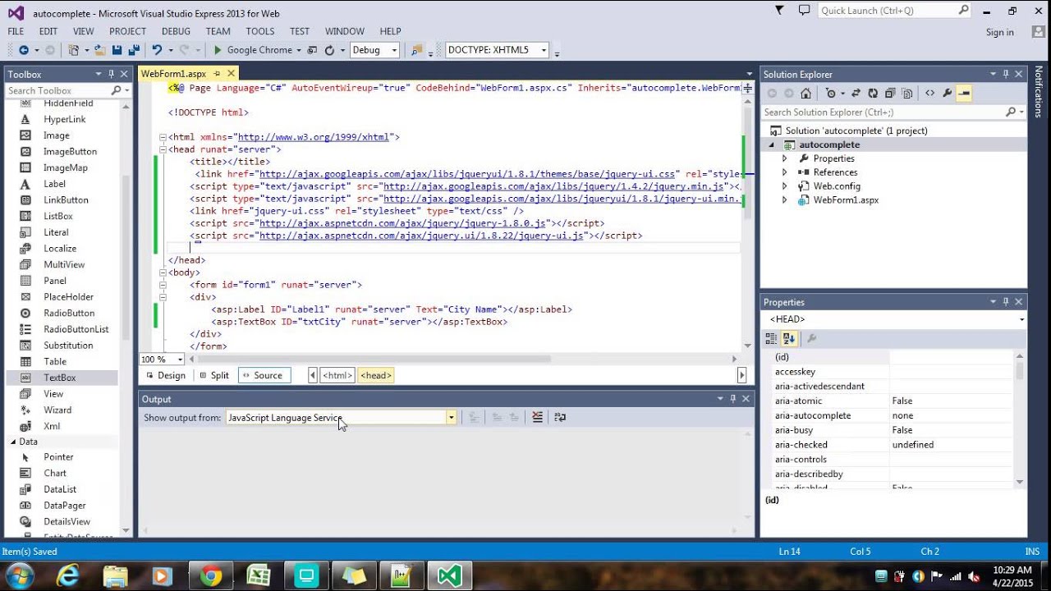
Task: Click the Refresh browser icon in toolbar
Action: click(329, 50)
